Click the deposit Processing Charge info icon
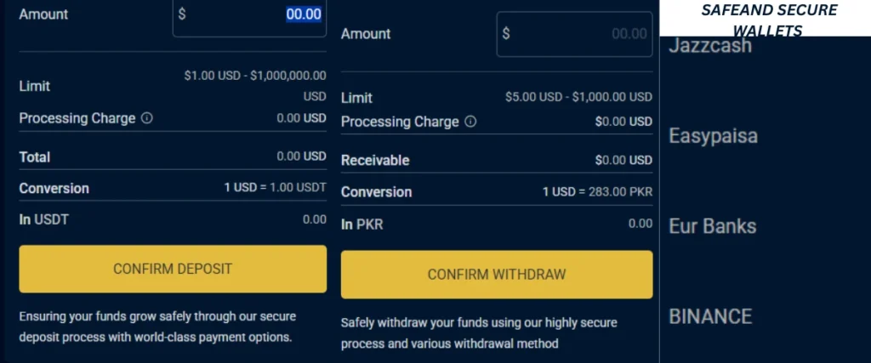The height and width of the screenshot is (363, 871). click(x=146, y=118)
